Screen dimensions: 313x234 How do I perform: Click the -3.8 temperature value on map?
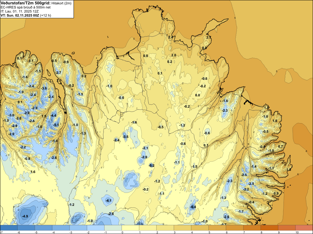click(x=44, y=88)
